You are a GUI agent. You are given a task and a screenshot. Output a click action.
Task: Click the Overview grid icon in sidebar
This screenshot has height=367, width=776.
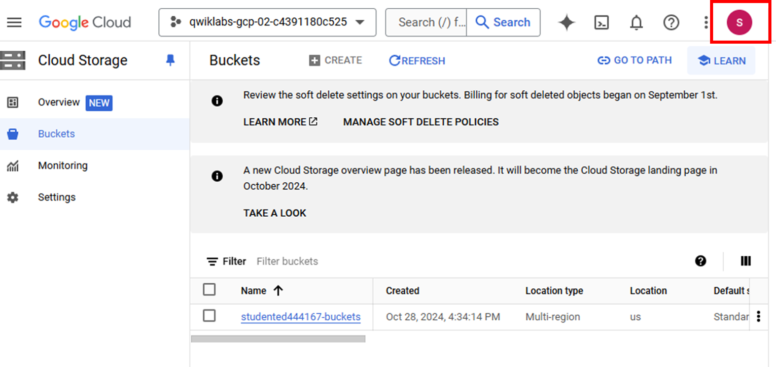13,103
